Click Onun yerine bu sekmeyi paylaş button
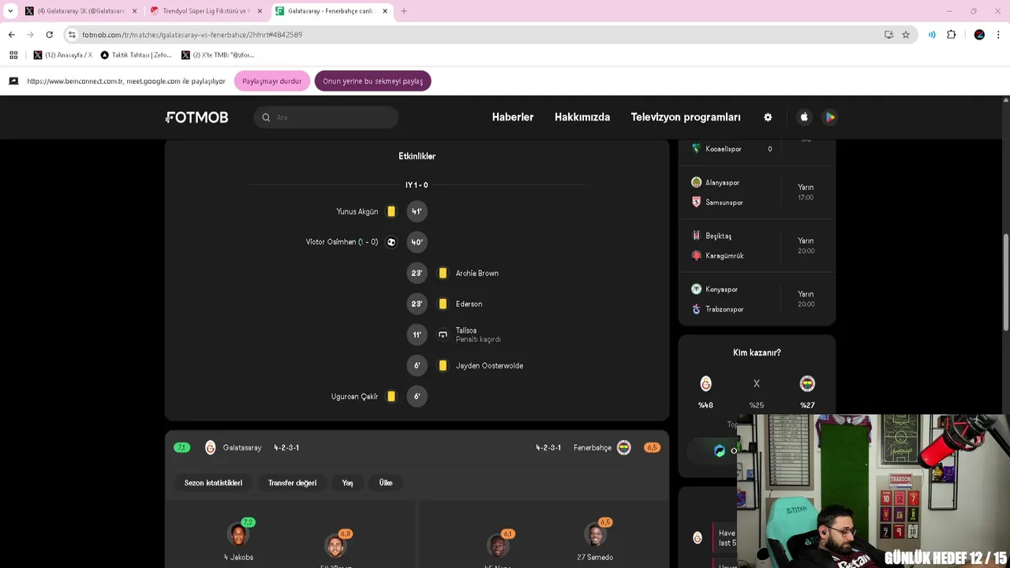 pyautogui.click(x=372, y=81)
